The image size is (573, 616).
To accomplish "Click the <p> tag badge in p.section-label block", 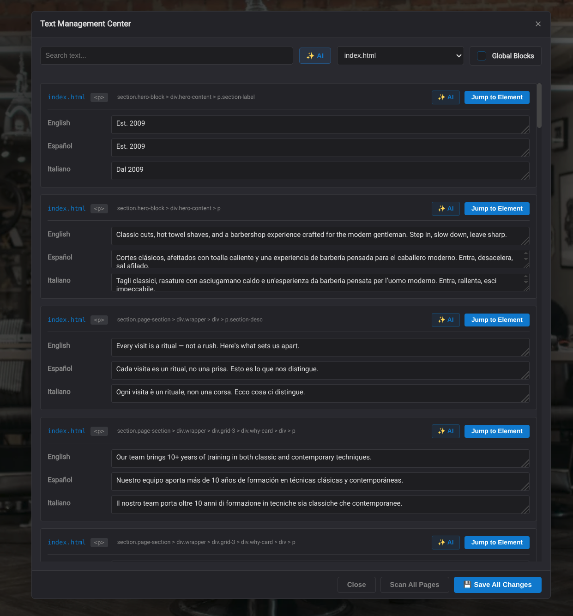I will (99, 97).
